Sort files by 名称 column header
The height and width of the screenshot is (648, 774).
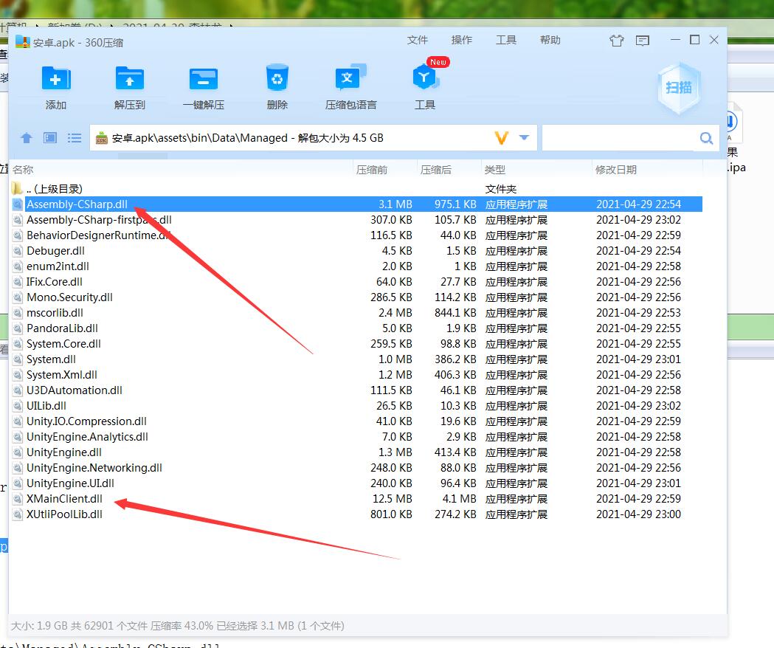23,170
